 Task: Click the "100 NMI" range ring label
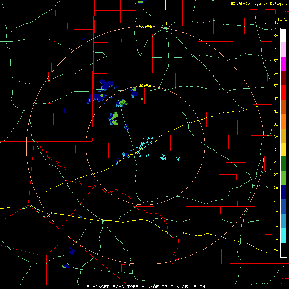[x=145, y=27]
